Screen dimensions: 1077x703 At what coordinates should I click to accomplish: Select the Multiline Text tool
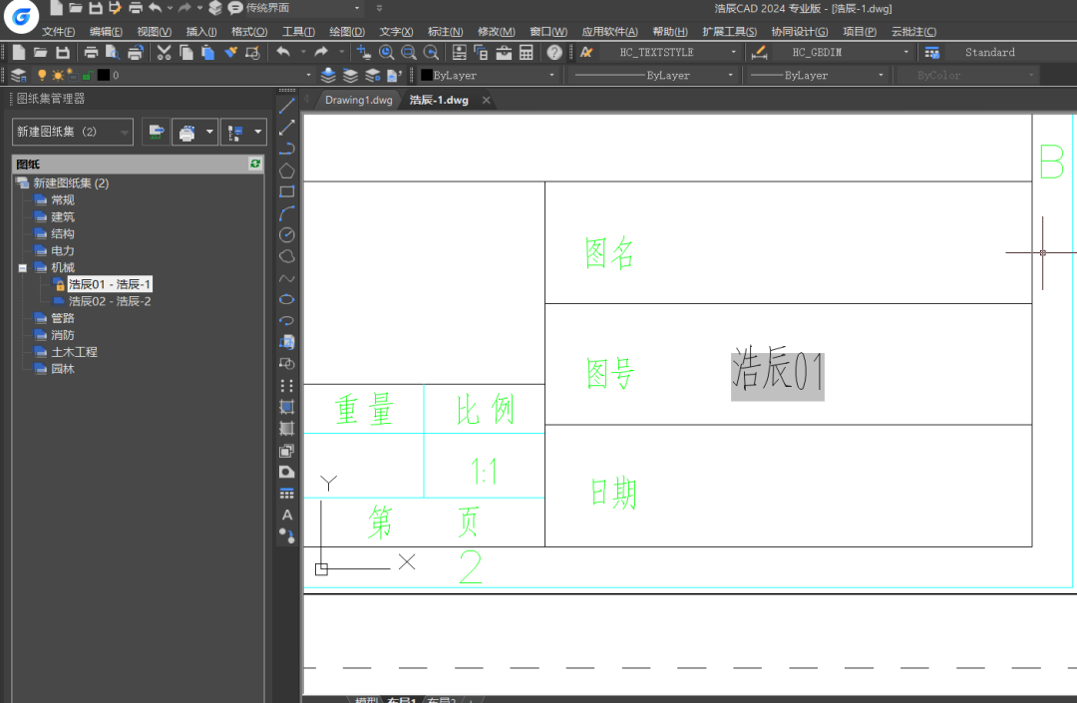[287, 515]
